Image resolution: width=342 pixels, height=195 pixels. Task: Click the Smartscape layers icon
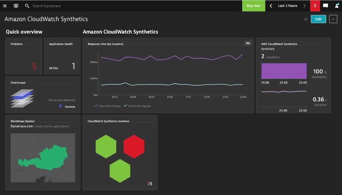tap(22, 98)
